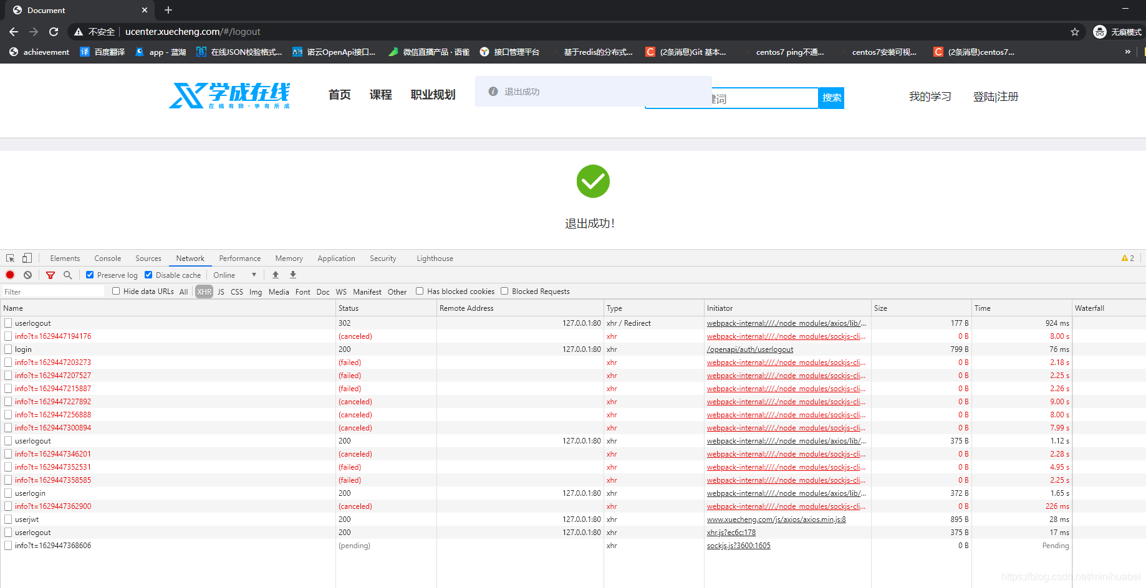
Task: Open the Online throttling dropdown
Action: (234, 275)
